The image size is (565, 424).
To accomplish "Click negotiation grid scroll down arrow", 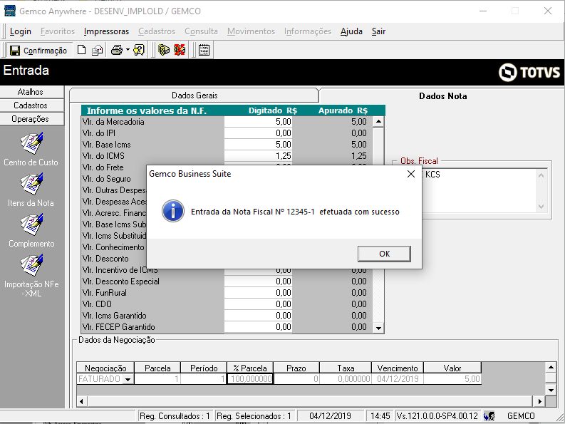I will [x=551, y=390].
